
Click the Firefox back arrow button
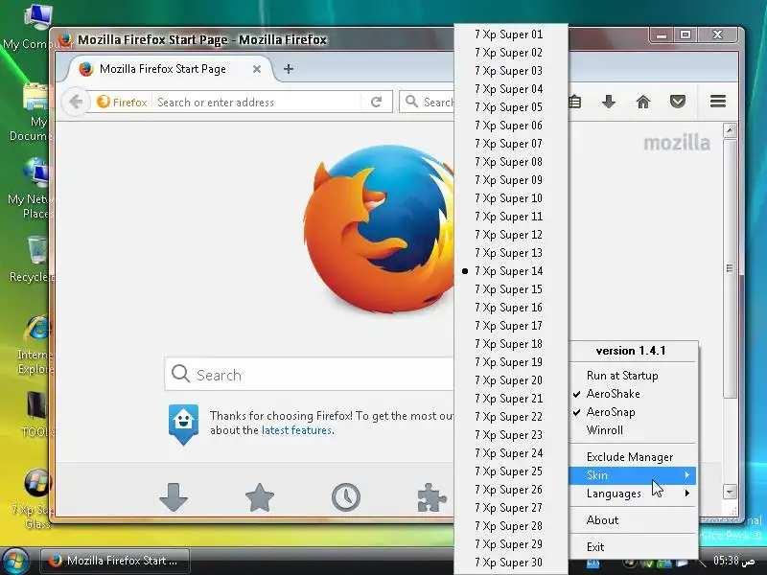coord(76,102)
